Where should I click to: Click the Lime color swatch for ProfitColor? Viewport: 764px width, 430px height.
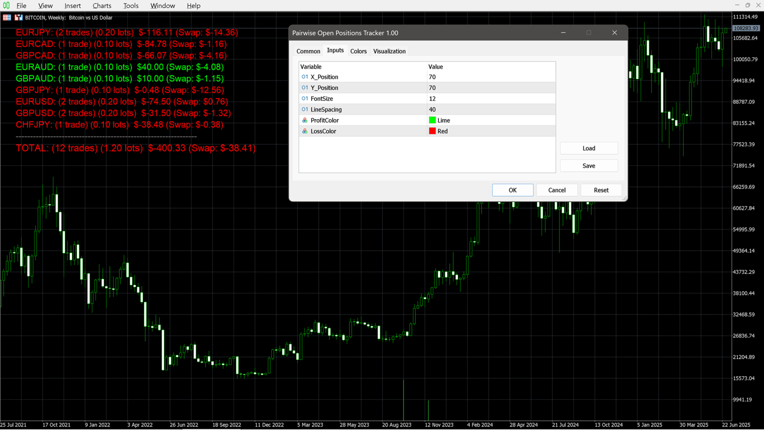point(433,120)
